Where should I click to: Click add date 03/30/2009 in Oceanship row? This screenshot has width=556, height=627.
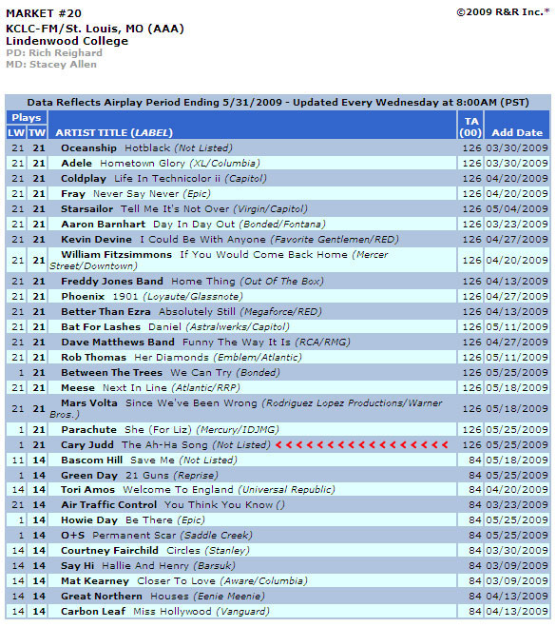(x=517, y=148)
